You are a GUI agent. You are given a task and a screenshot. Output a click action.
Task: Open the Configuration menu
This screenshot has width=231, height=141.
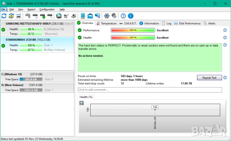coord(47,9)
